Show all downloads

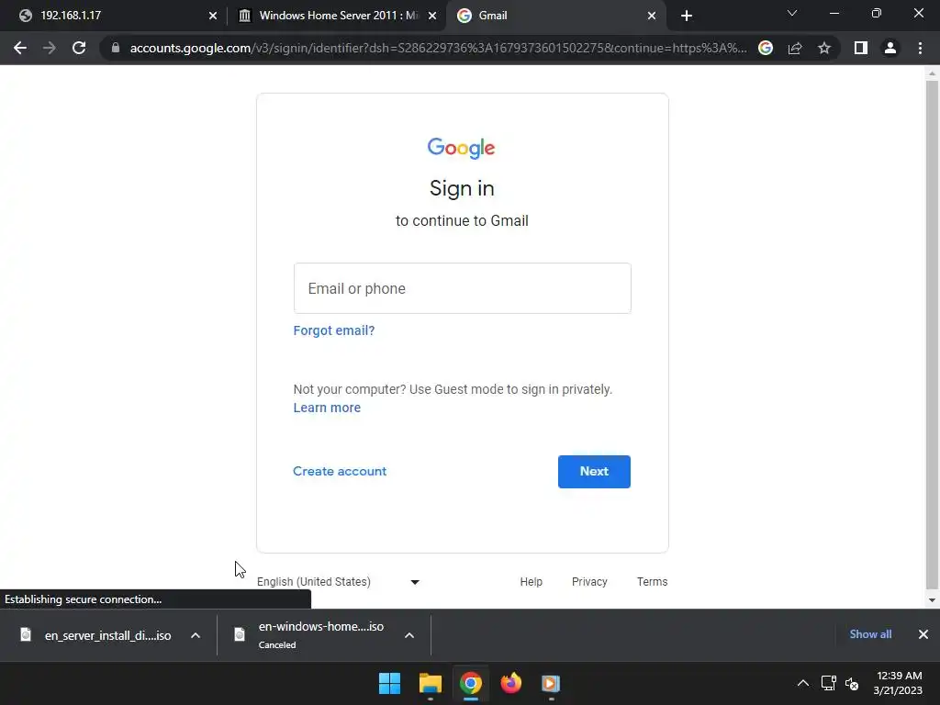coord(870,634)
